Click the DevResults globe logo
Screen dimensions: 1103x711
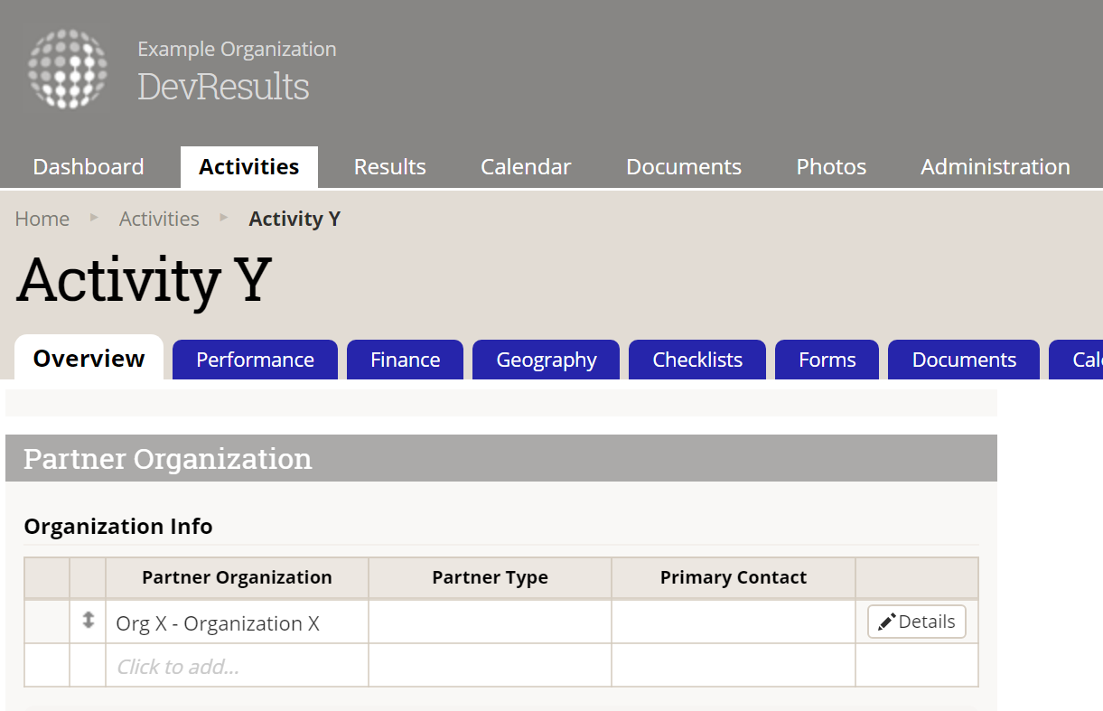point(68,70)
